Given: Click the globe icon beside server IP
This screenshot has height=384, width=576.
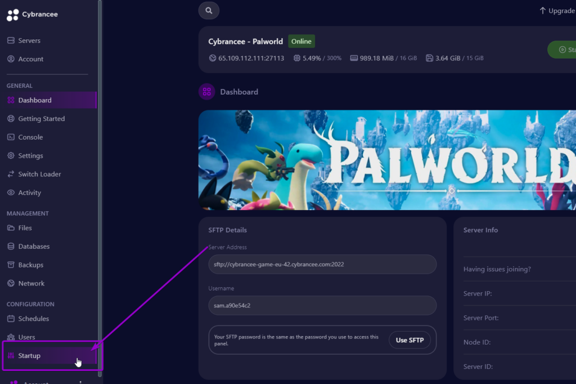Looking at the screenshot, I should pyautogui.click(x=212, y=58).
